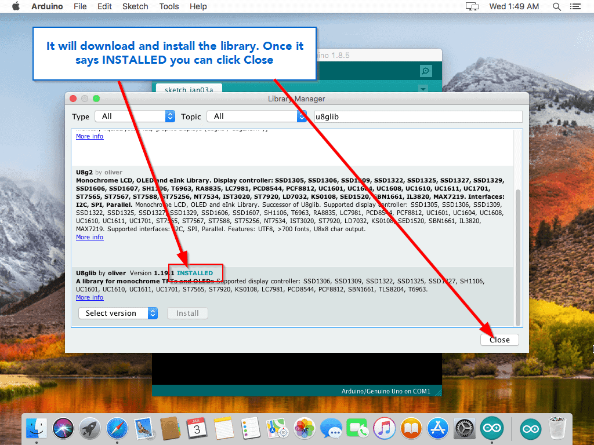The width and height of the screenshot is (594, 445).
Task: Open iTunes from the Dock
Action: click(x=384, y=428)
